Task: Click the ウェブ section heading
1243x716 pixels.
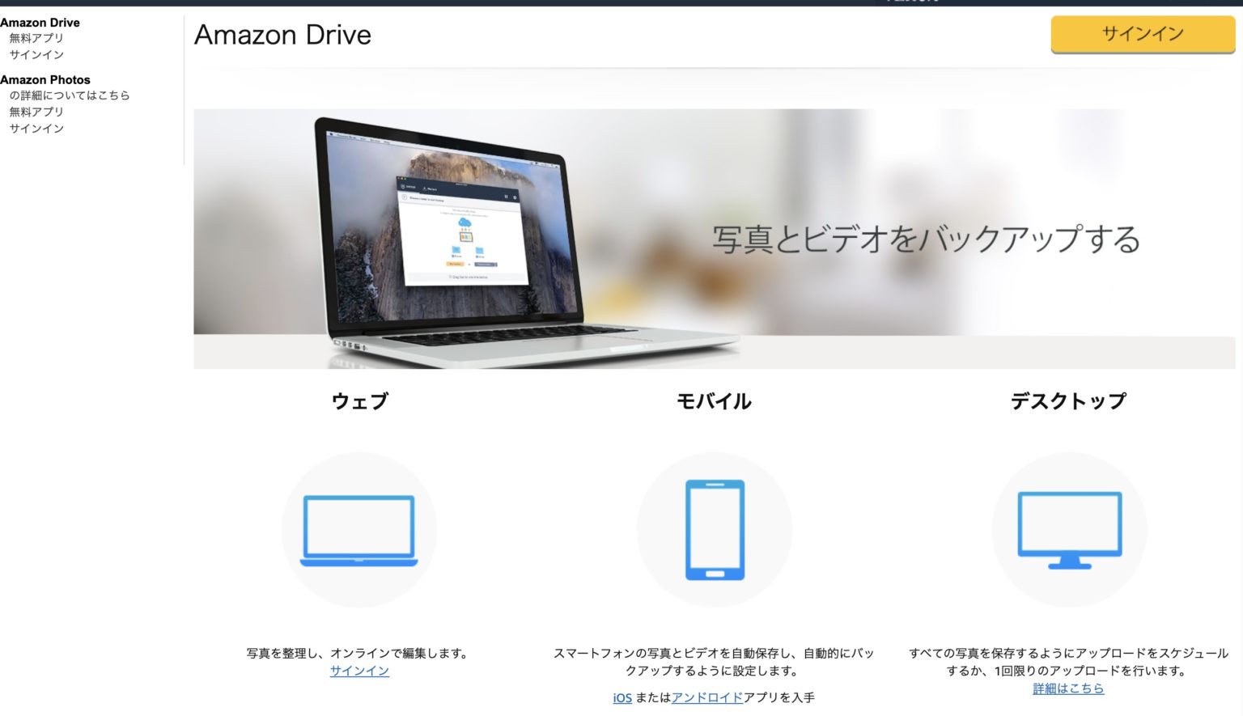Action: point(358,400)
